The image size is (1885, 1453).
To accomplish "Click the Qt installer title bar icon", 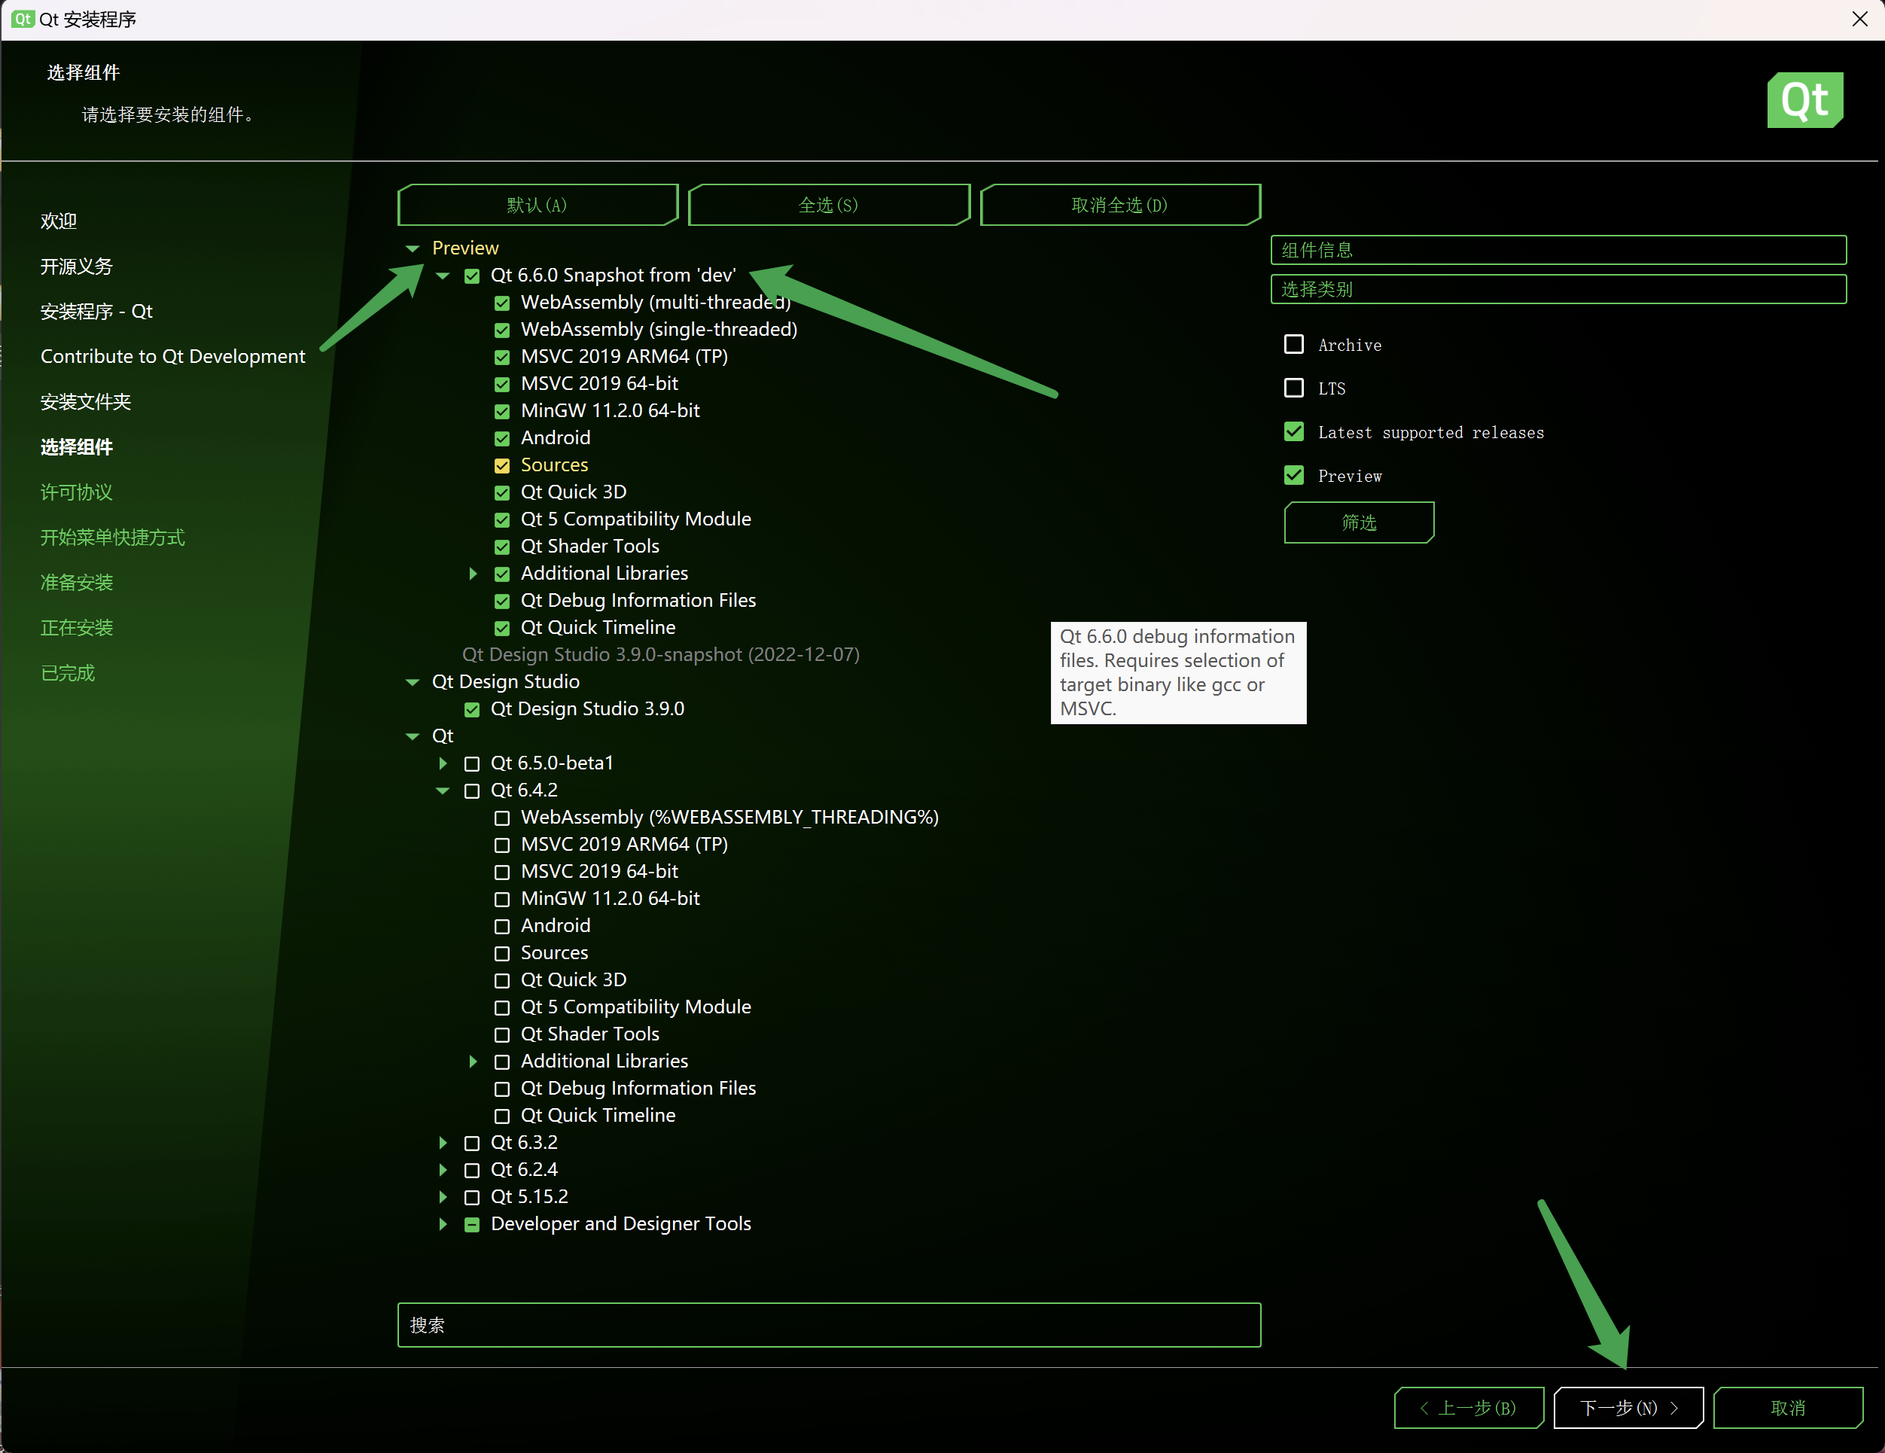I will (x=23, y=19).
